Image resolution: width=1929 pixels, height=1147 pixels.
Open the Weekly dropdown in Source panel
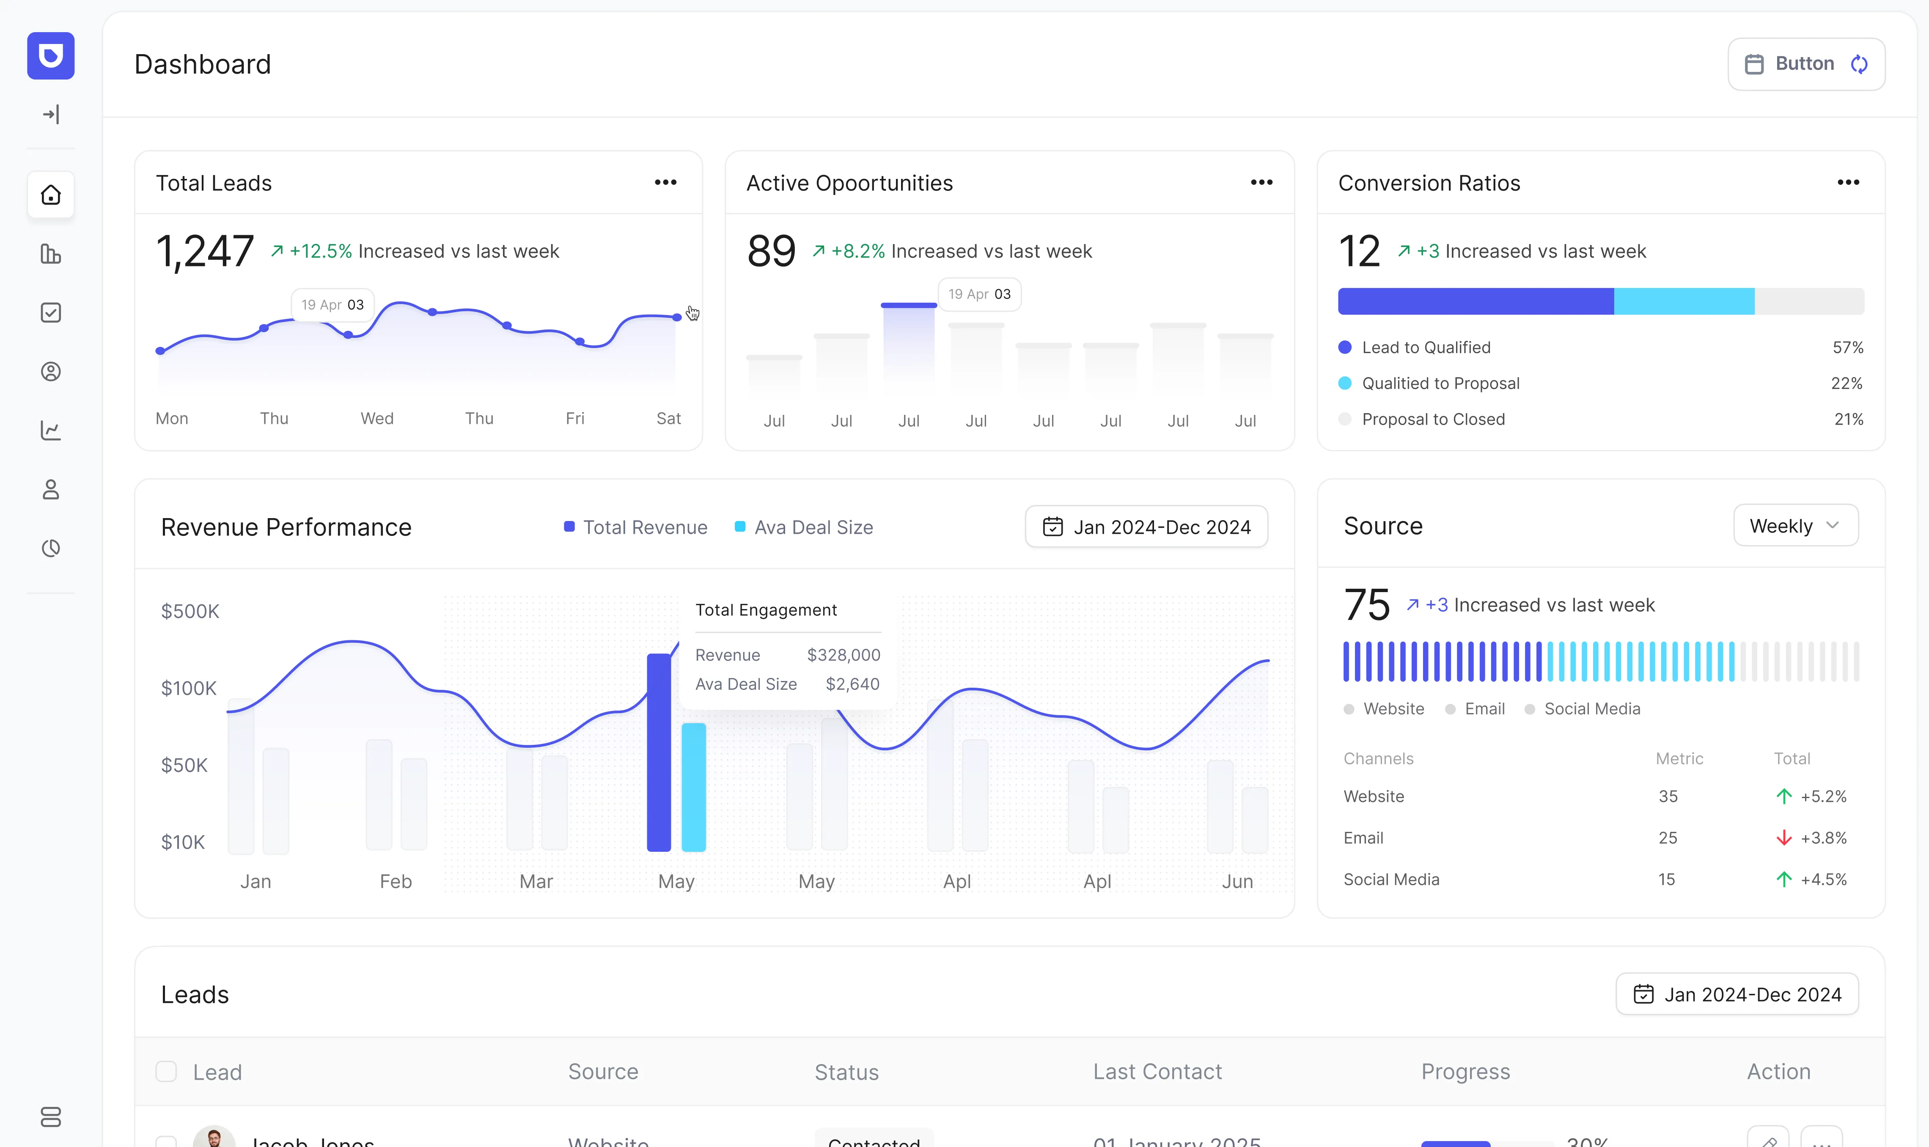tap(1794, 526)
